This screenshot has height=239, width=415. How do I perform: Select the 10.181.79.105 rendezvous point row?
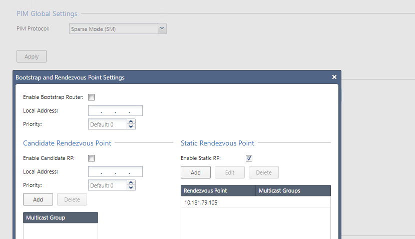point(255,202)
